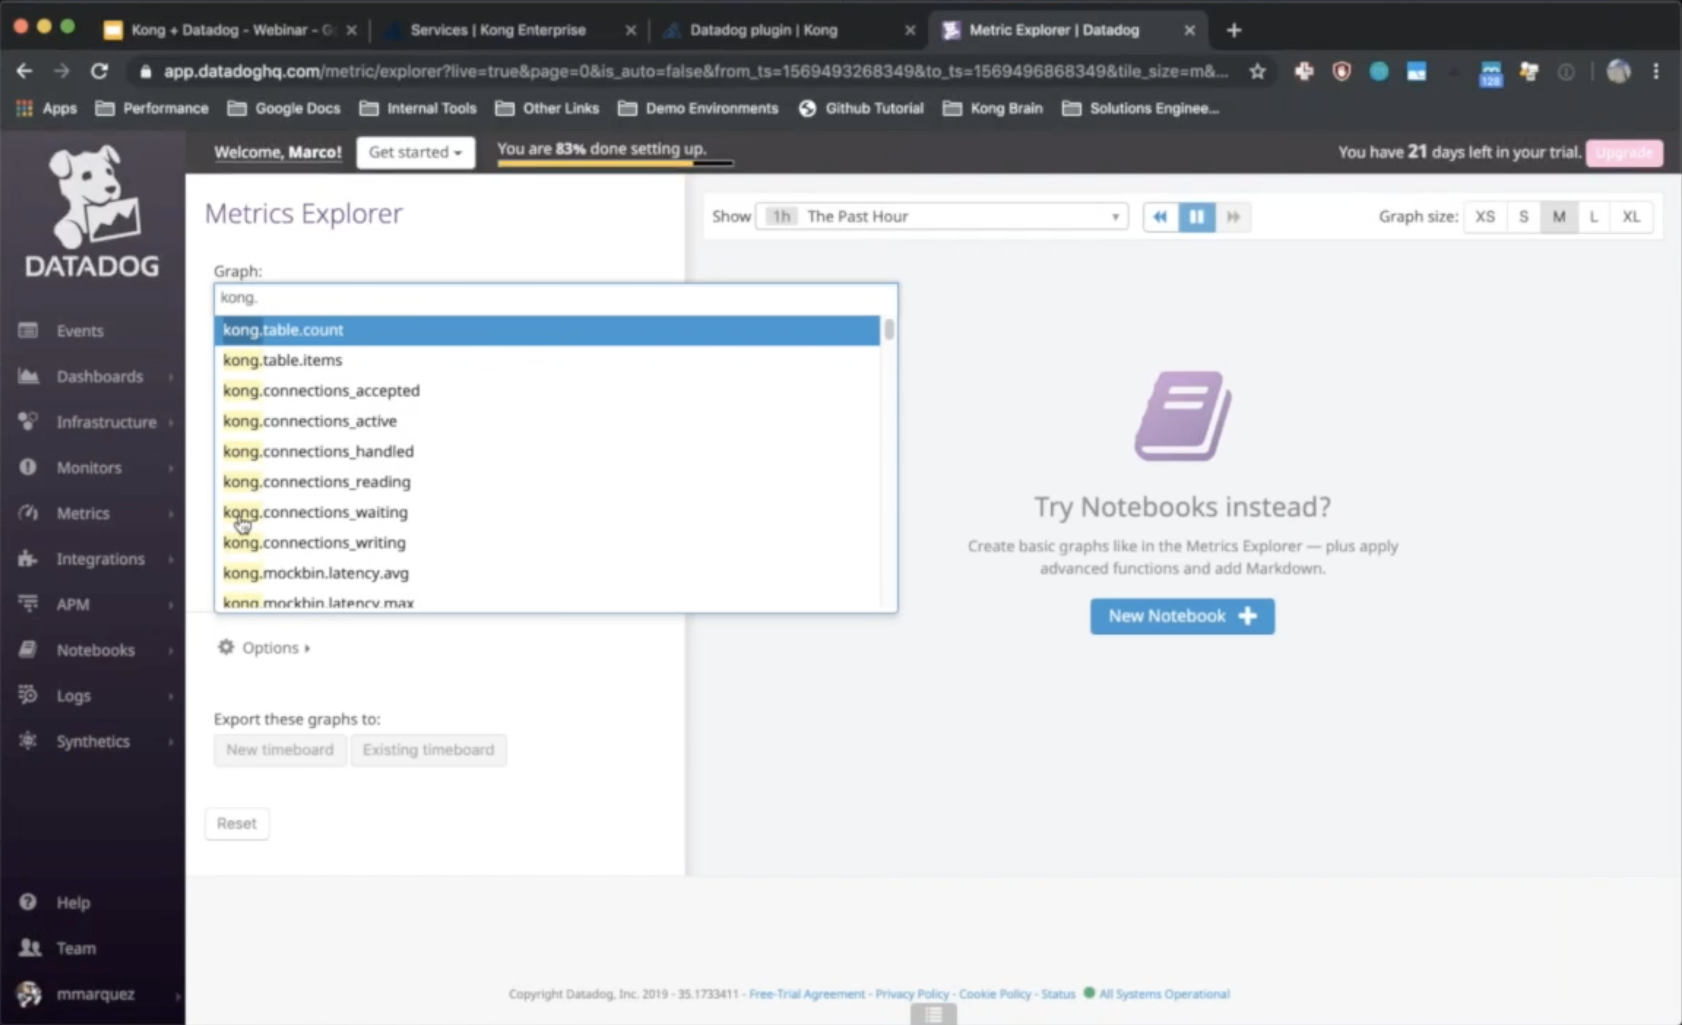Open Events from the sidebar

[80, 331]
